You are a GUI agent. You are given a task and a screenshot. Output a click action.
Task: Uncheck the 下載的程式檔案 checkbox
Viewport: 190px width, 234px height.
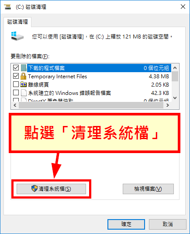coord(16,68)
